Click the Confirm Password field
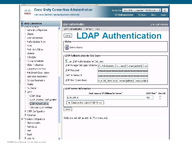The image size is (192, 144). tap(123, 76)
